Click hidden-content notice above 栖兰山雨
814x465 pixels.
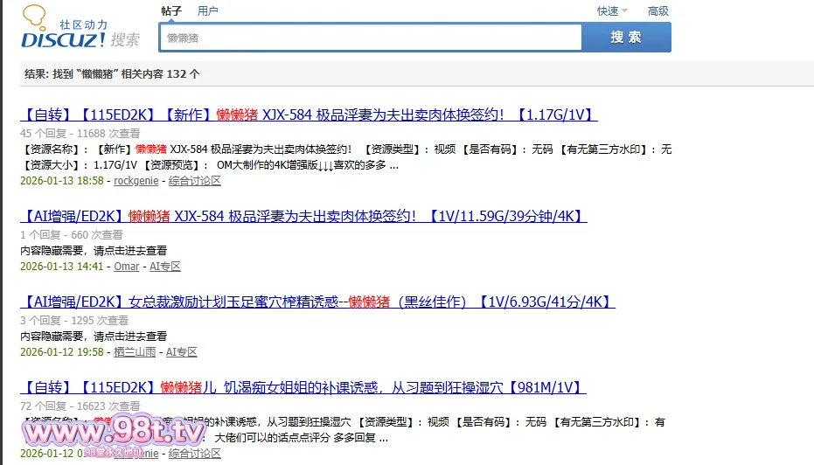94,337
